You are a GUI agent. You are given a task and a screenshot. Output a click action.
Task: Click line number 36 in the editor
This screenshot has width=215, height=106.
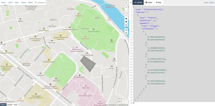131,103
